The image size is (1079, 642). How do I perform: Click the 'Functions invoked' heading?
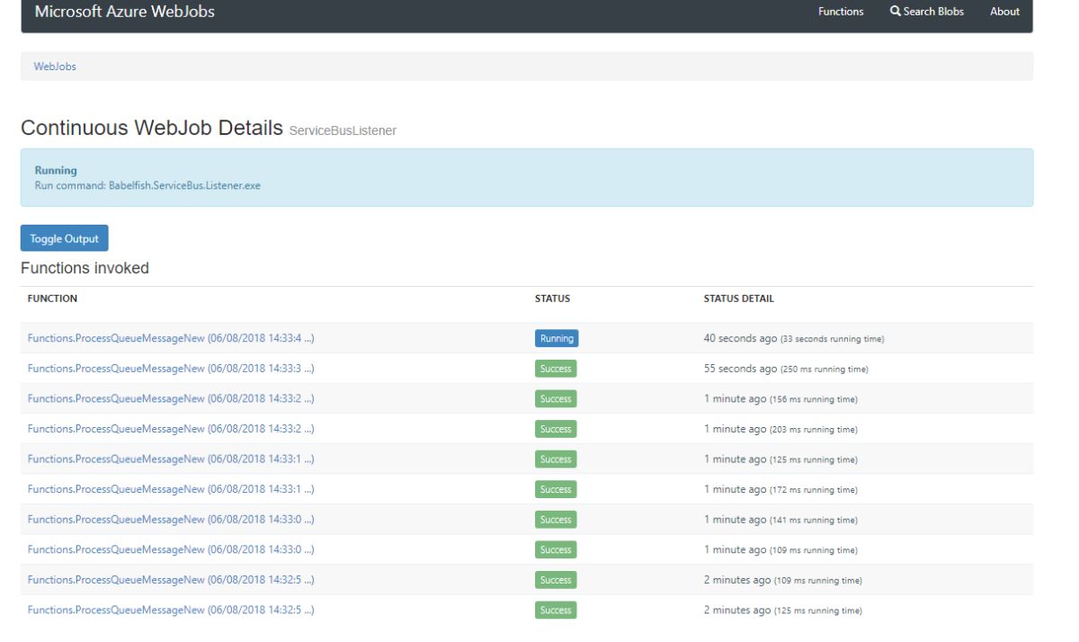[85, 268]
